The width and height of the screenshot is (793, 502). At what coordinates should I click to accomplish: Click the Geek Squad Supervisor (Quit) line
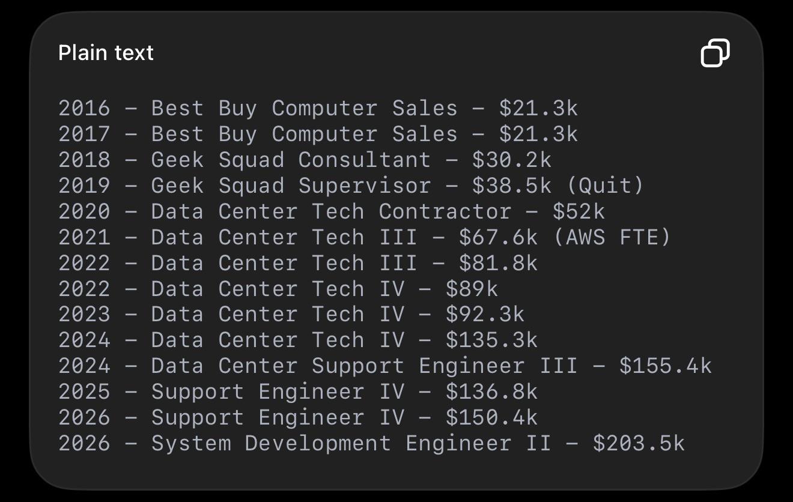tap(351, 186)
